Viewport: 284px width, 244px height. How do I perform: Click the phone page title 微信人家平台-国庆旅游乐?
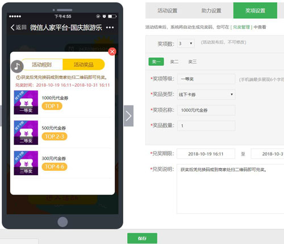[x=66, y=28]
